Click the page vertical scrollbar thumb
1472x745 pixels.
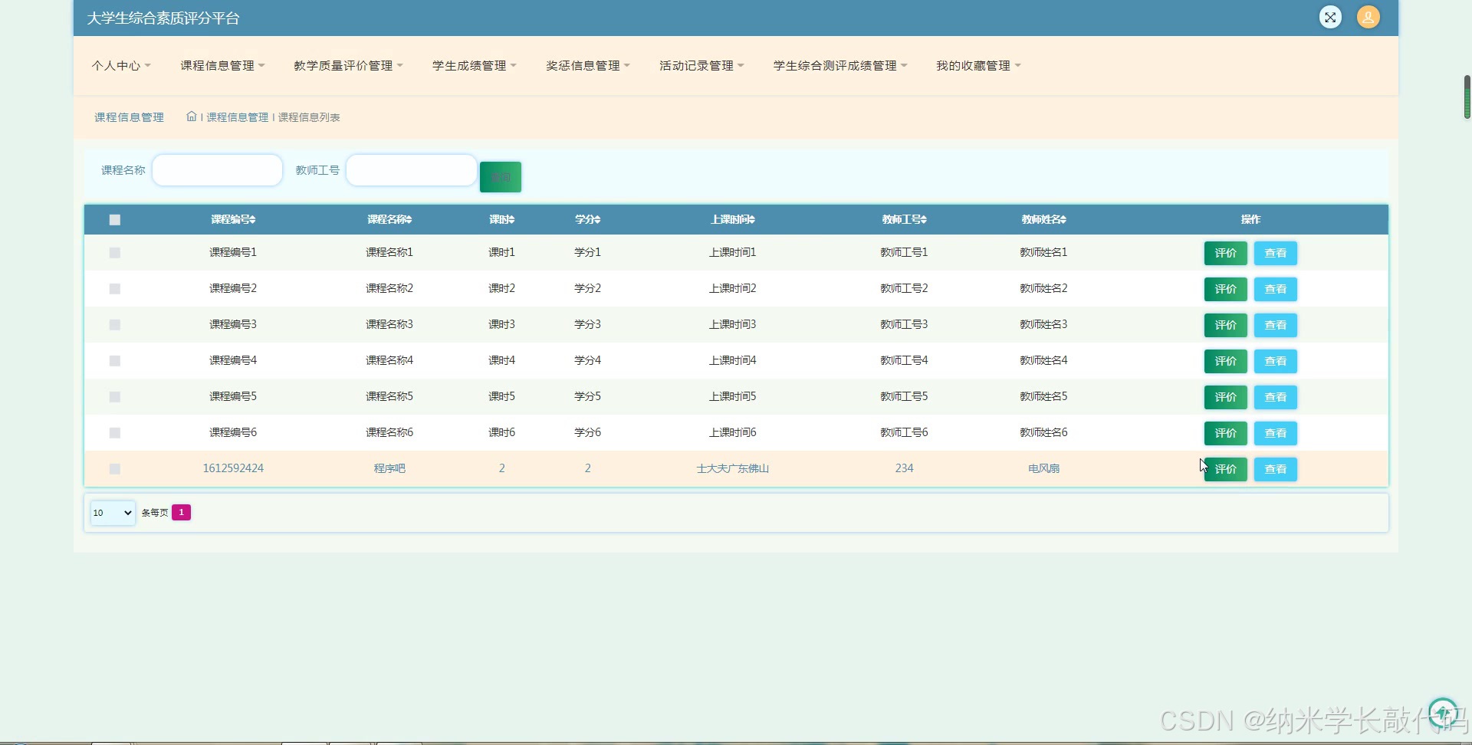click(x=1467, y=97)
